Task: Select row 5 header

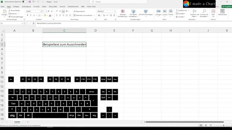Action: [x=2, y=54]
